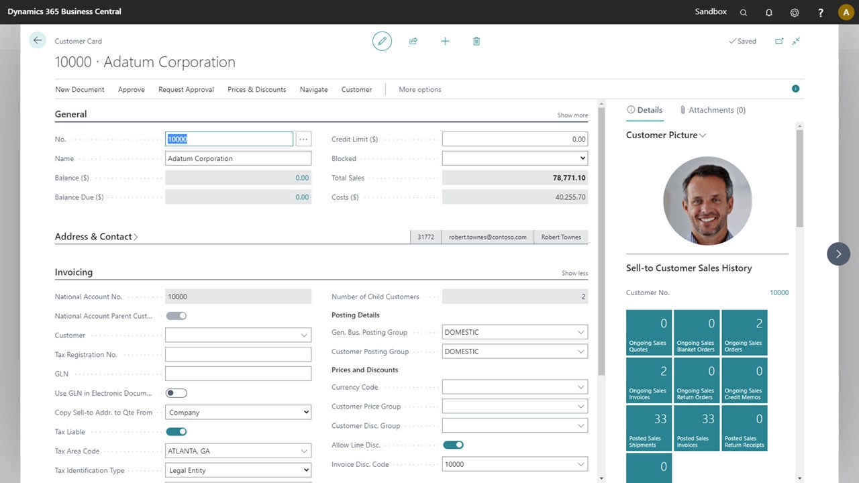Image resolution: width=859 pixels, height=483 pixels.
Task: Turn off the Tax Liable switch
Action: [176, 432]
